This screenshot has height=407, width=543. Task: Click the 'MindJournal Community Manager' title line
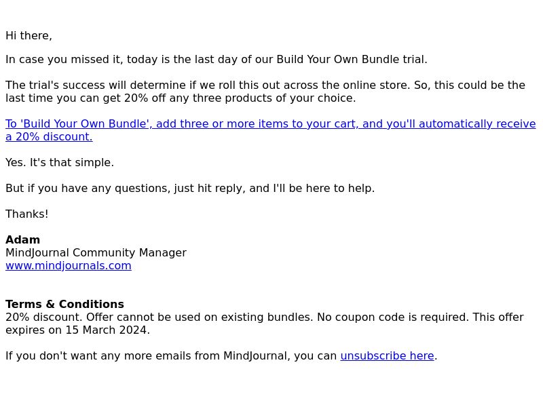[96, 253]
